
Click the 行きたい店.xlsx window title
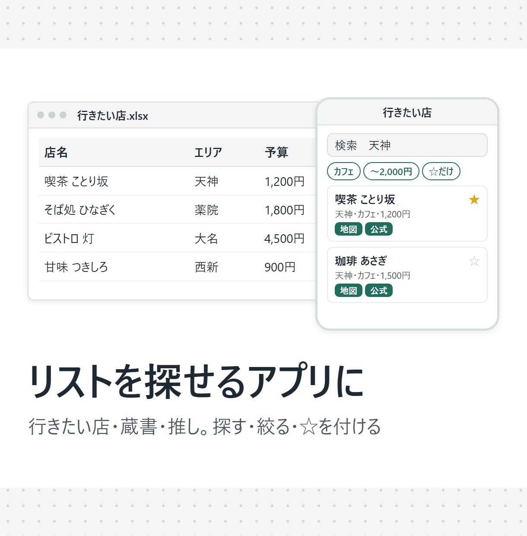click(113, 115)
